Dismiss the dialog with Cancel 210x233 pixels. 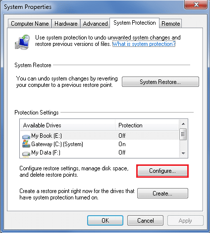(x=145, y=221)
